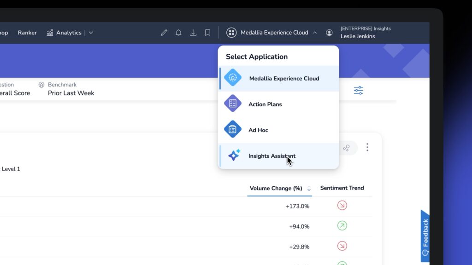Click the Sentiment Trend column header

click(x=342, y=188)
